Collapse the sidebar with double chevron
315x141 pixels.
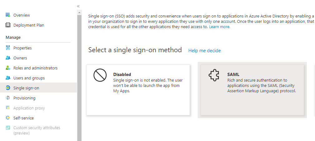[78, 6]
